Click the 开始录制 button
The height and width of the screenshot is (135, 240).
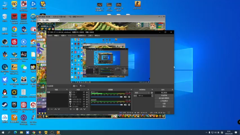coord(164,95)
